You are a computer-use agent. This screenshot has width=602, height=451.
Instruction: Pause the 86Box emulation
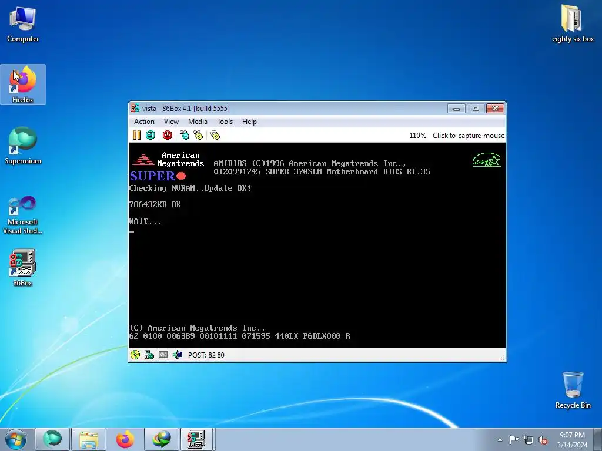136,135
